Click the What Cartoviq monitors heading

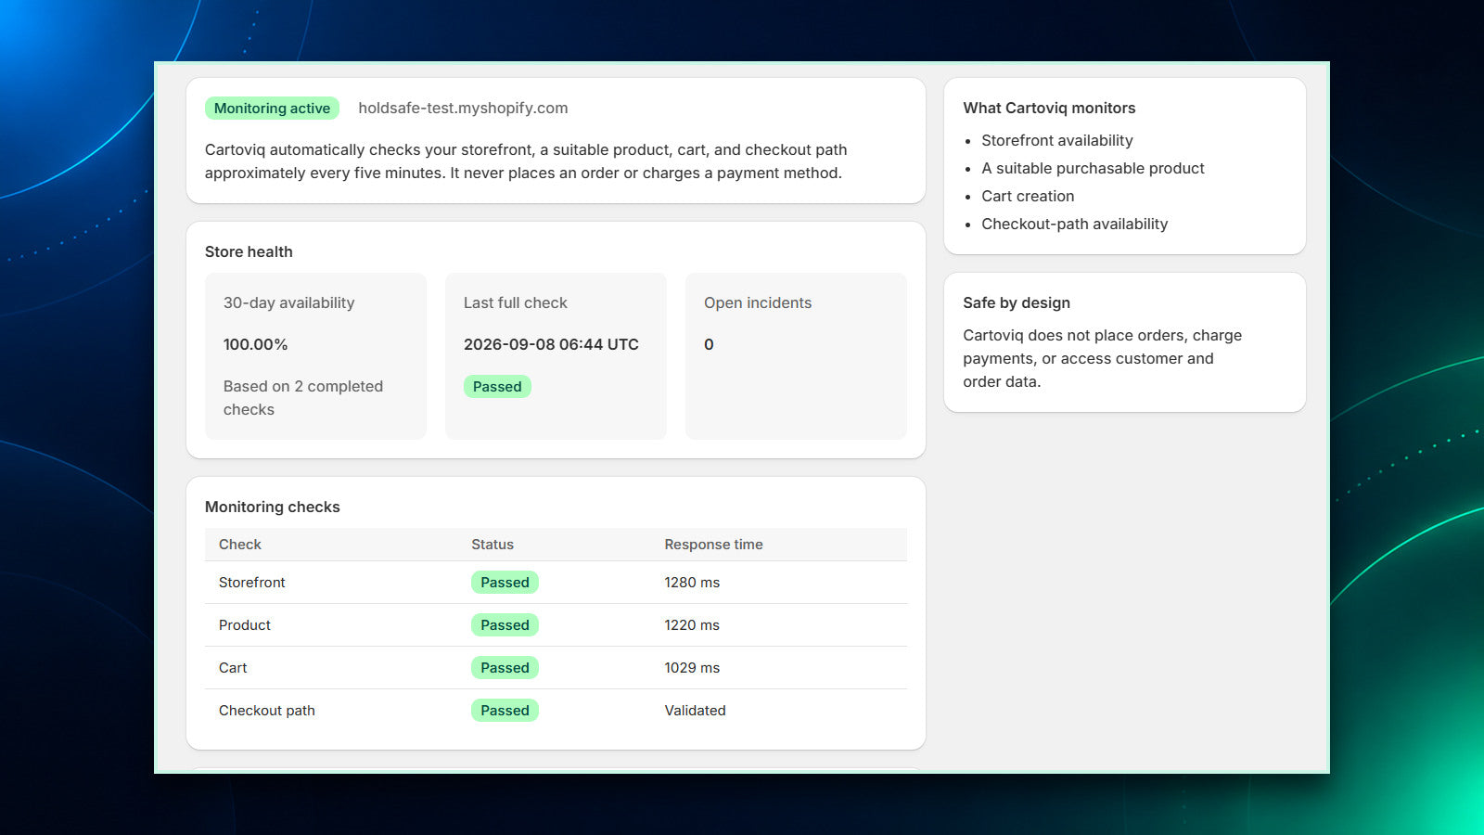[1049, 109]
